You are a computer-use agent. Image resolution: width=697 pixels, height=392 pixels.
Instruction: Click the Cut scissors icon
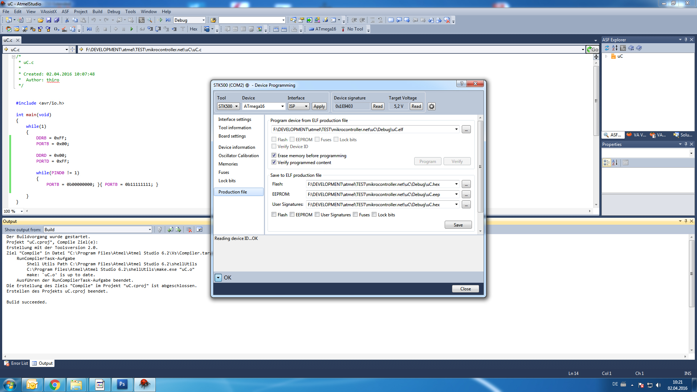[67, 20]
